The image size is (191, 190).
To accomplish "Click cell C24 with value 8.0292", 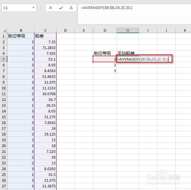I will [x=45, y=169].
